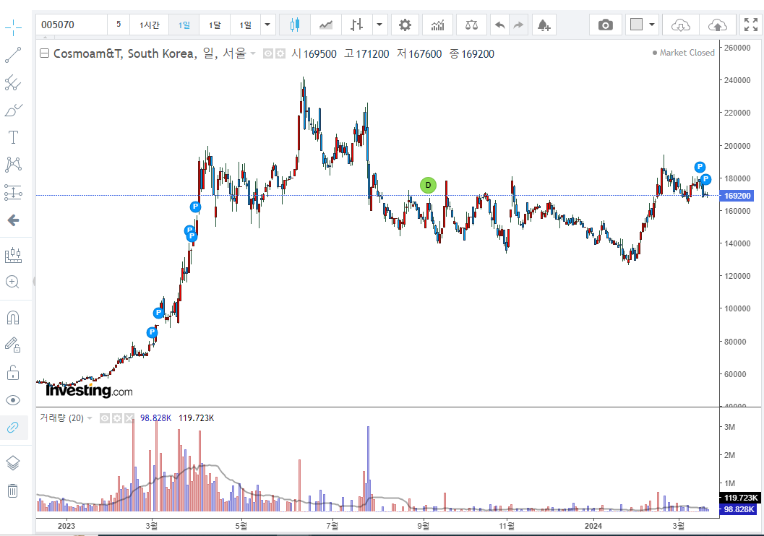Click the compare scales icon
The width and height of the screenshot is (764, 536).
(471, 25)
